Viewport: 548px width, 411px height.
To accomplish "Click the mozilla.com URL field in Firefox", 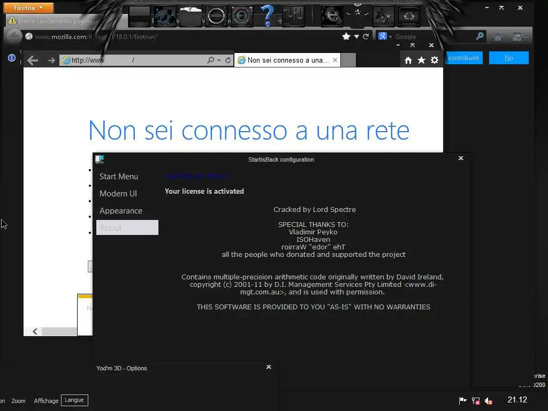I will coord(182,37).
